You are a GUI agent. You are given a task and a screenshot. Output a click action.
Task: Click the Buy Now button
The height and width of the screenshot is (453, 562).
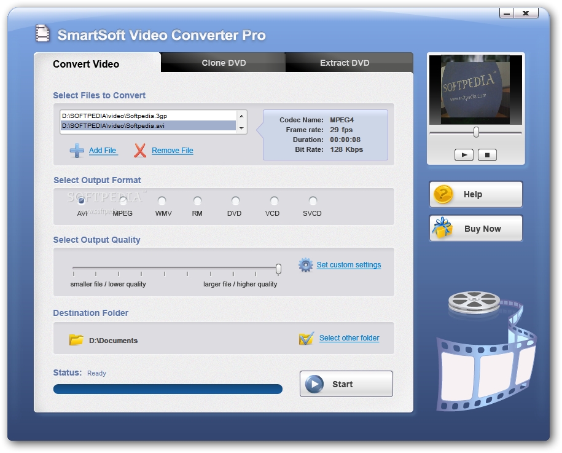(476, 228)
